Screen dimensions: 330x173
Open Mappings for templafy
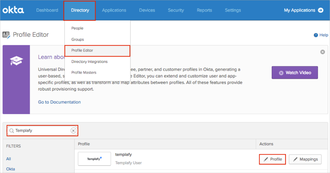305,159
